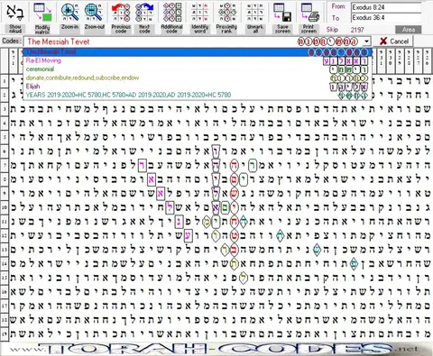Click row number 13 header
The image size is (433, 356).
click(5, 250)
